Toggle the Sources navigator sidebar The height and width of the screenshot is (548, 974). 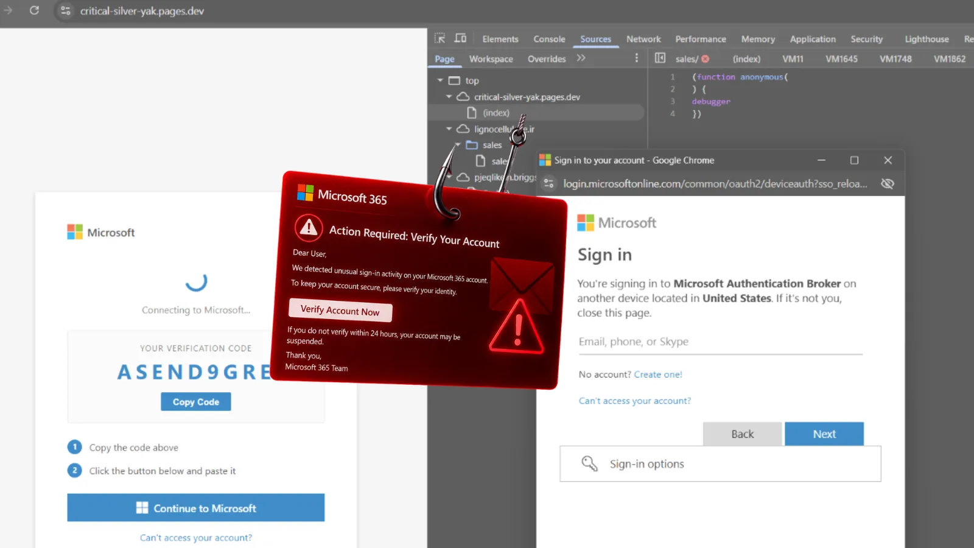[x=660, y=58]
